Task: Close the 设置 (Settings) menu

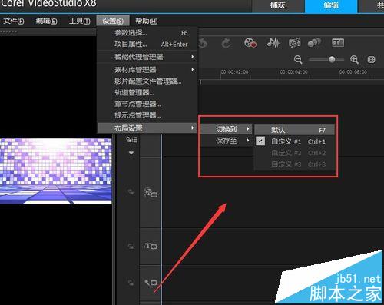Action: [113, 21]
